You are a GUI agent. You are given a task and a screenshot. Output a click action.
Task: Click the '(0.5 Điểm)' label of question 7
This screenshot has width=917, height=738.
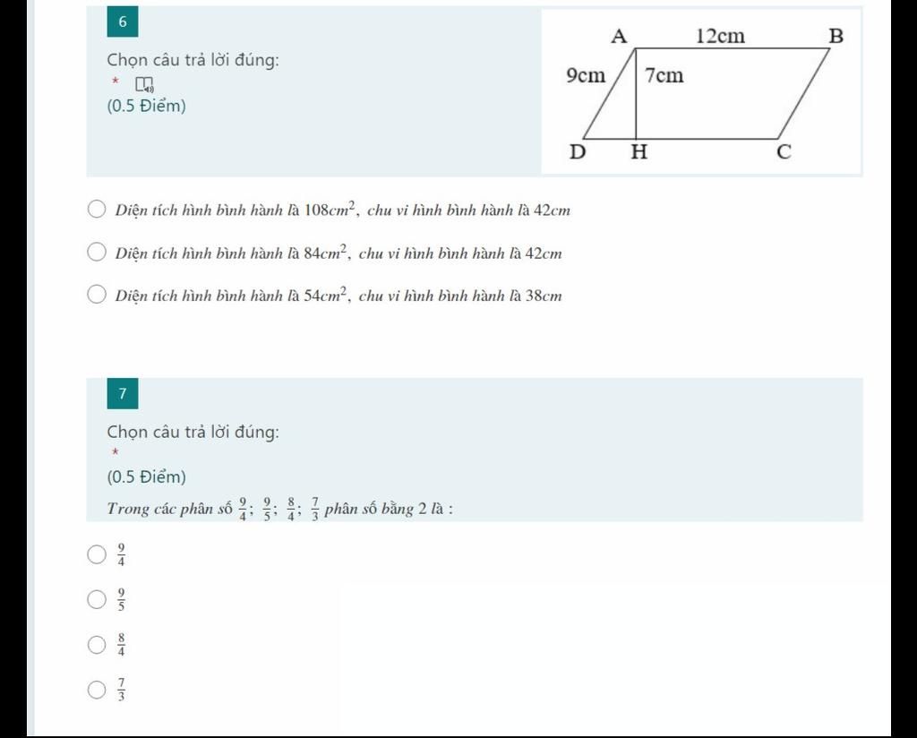(146, 477)
